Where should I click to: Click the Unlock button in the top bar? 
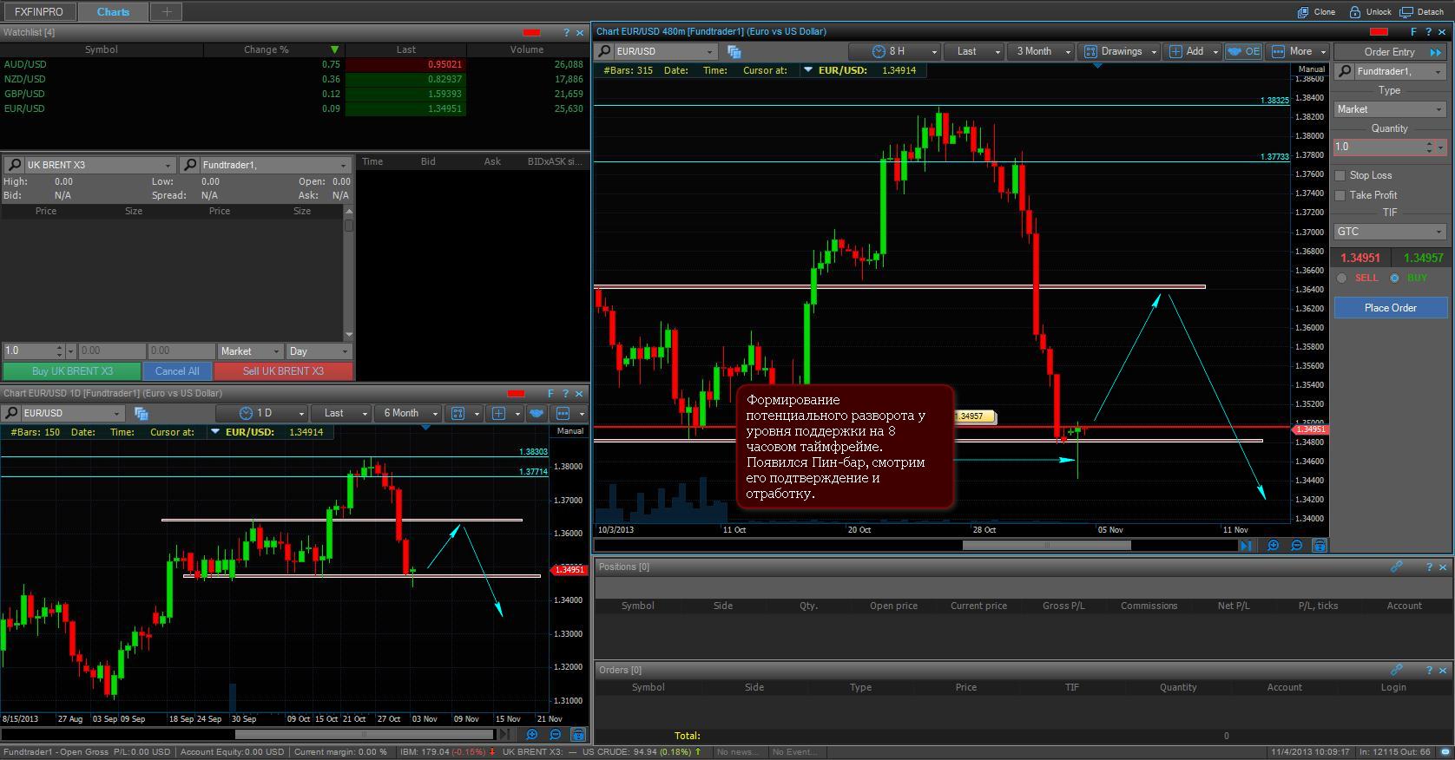click(1369, 12)
